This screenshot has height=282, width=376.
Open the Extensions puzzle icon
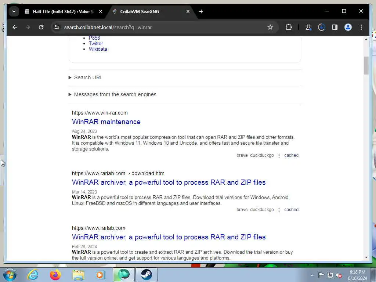pyautogui.click(x=289, y=27)
